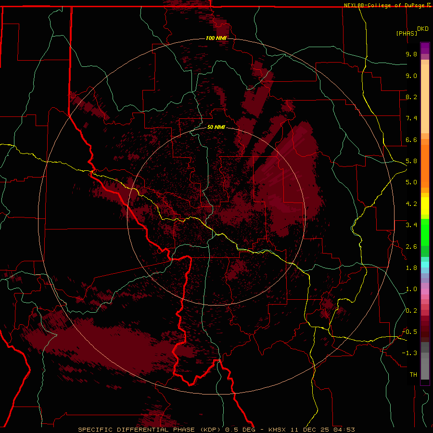Screen dimensions: 433x433
Task: Select the [PHAS] label near the legend
Action: click(x=407, y=33)
